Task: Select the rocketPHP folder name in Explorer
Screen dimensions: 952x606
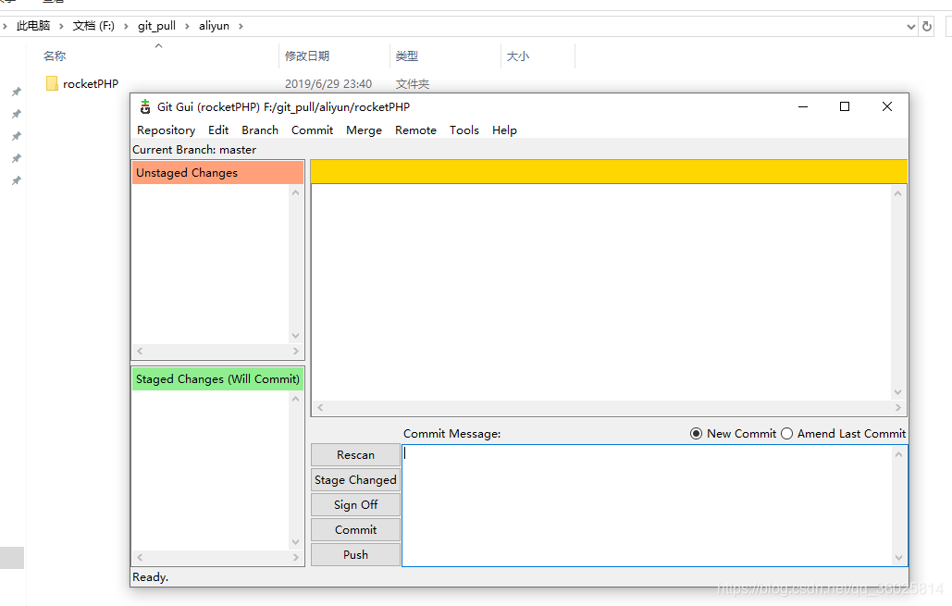Action: (91, 84)
